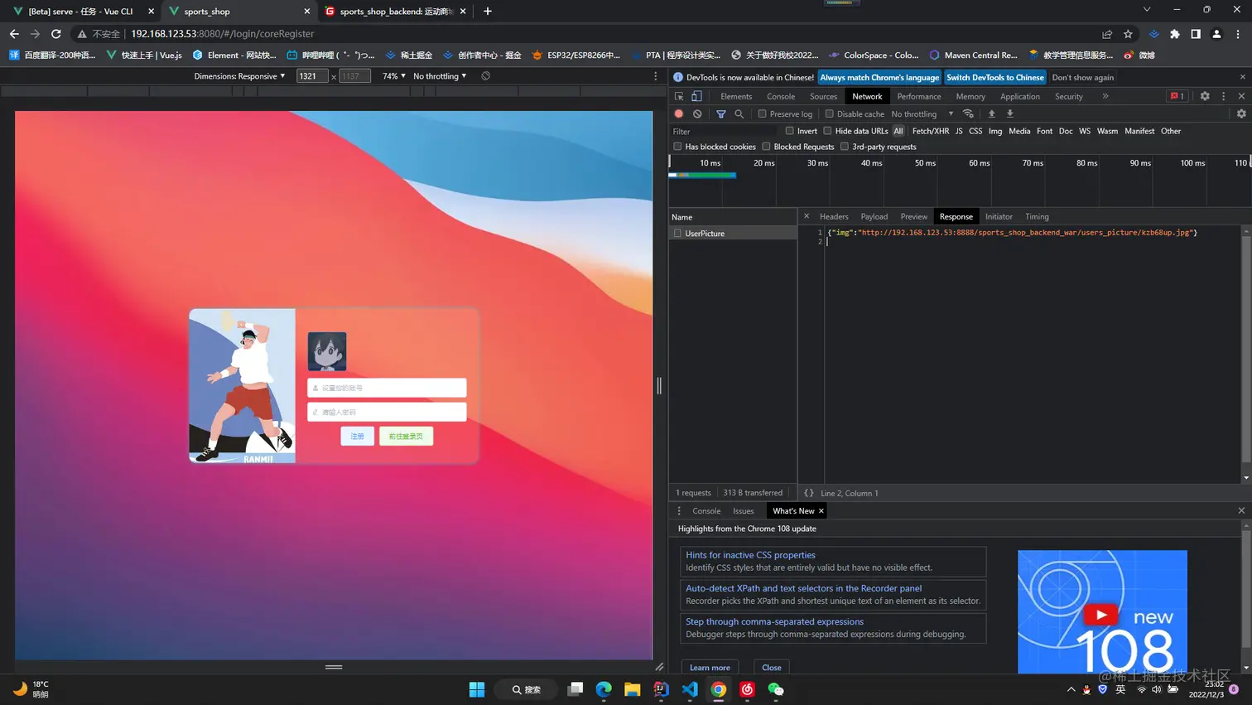1252x705 pixels.
Task: Open Chrome extensions puzzle icon
Action: coord(1174,34)
